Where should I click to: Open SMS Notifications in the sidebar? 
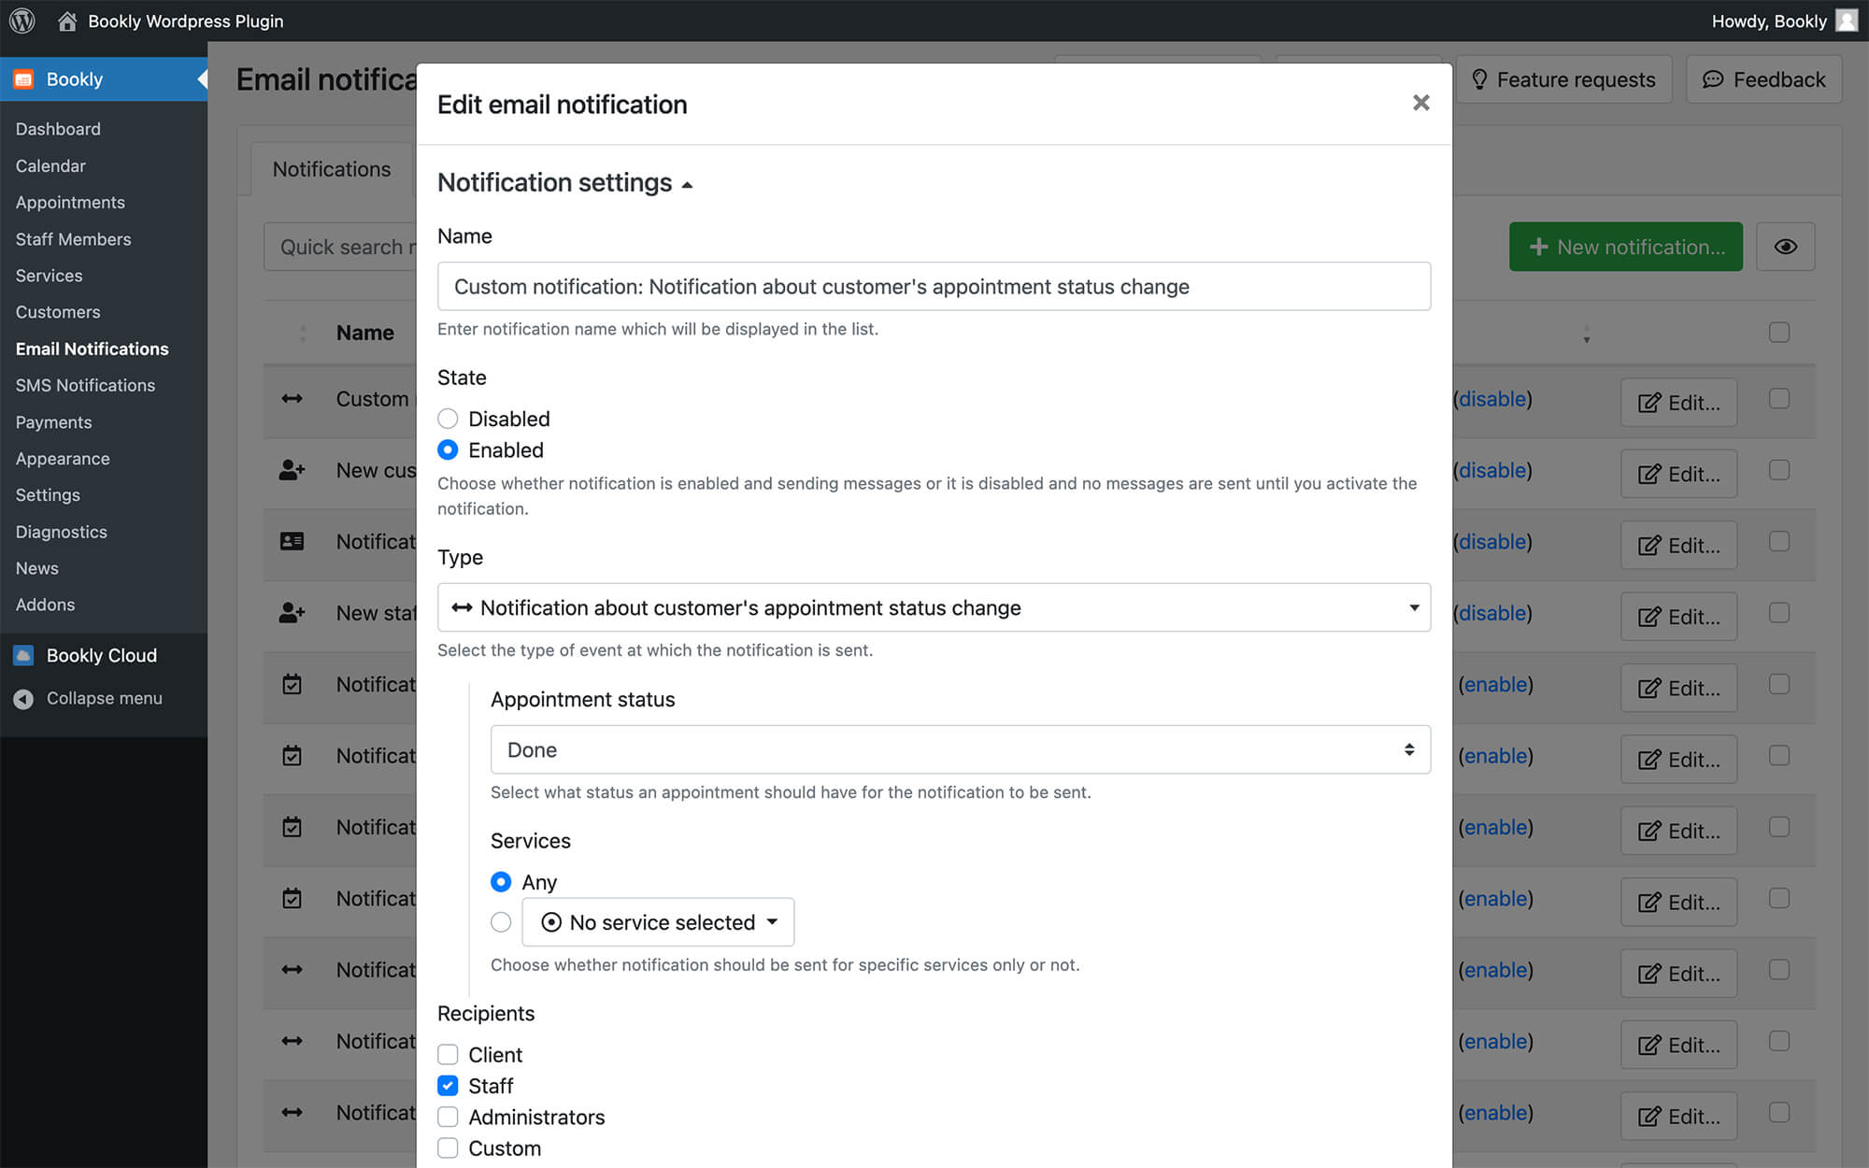85,385
